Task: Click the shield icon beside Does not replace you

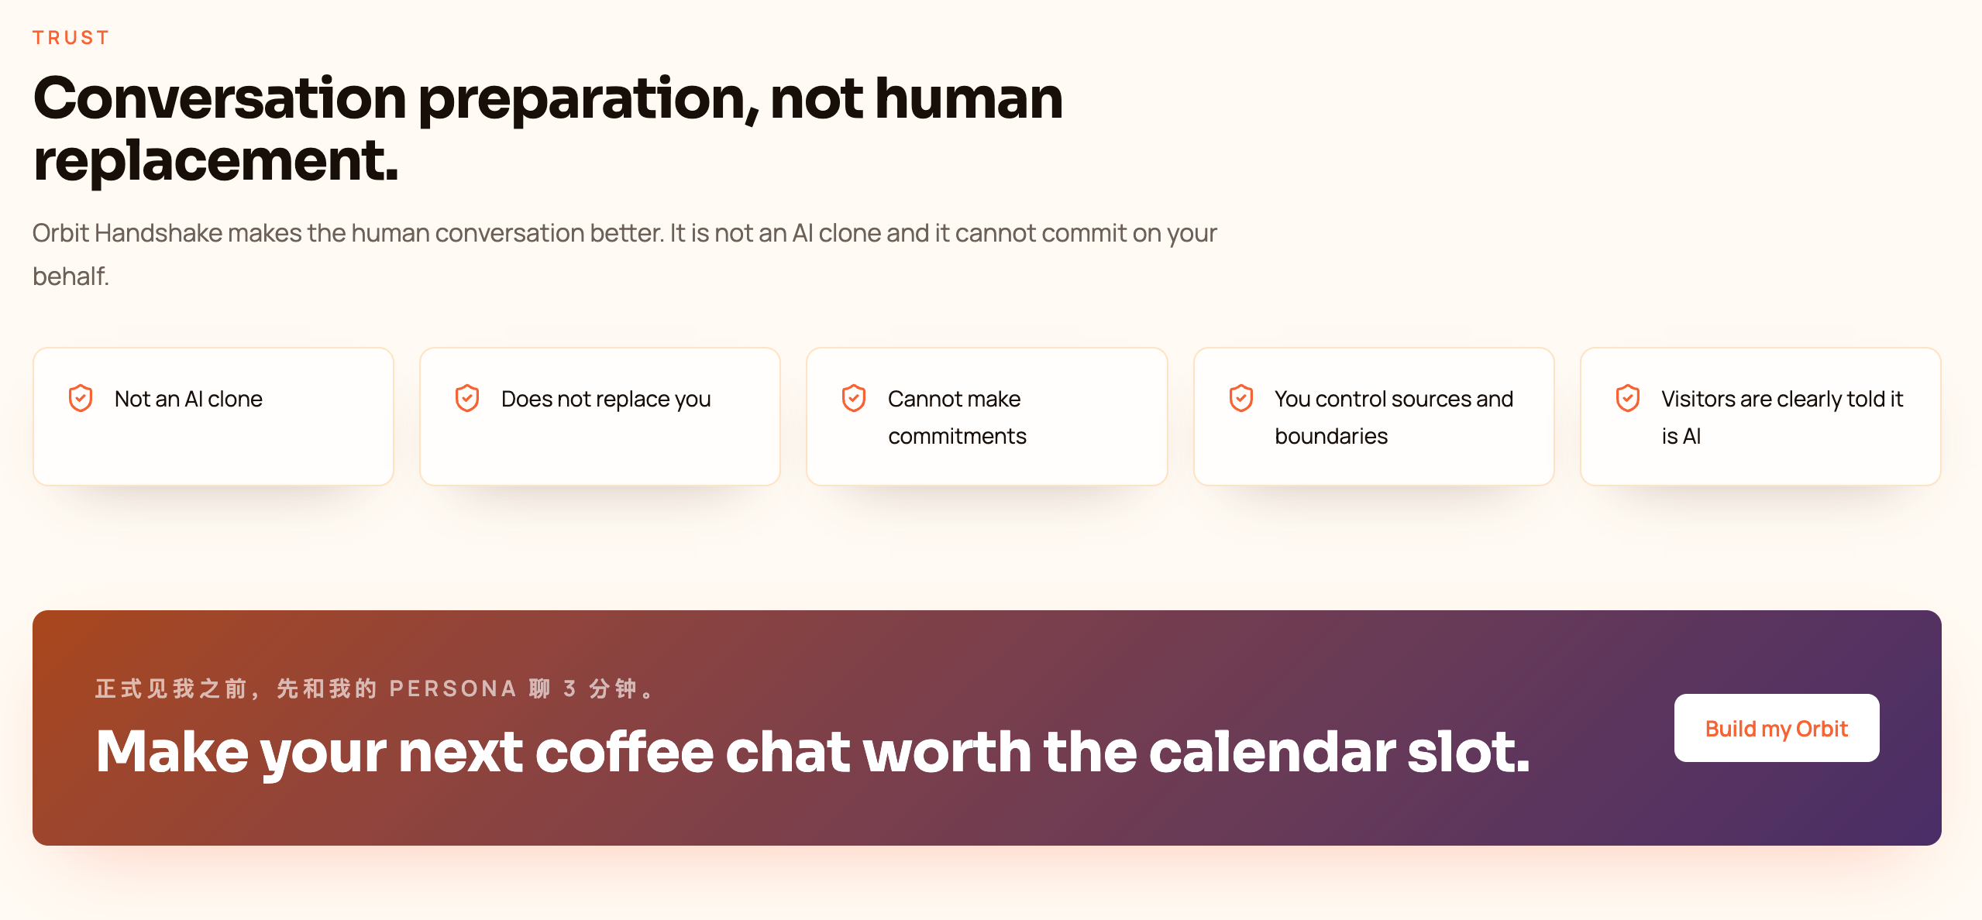Action: pyautogui.click(x=467, y=398)
